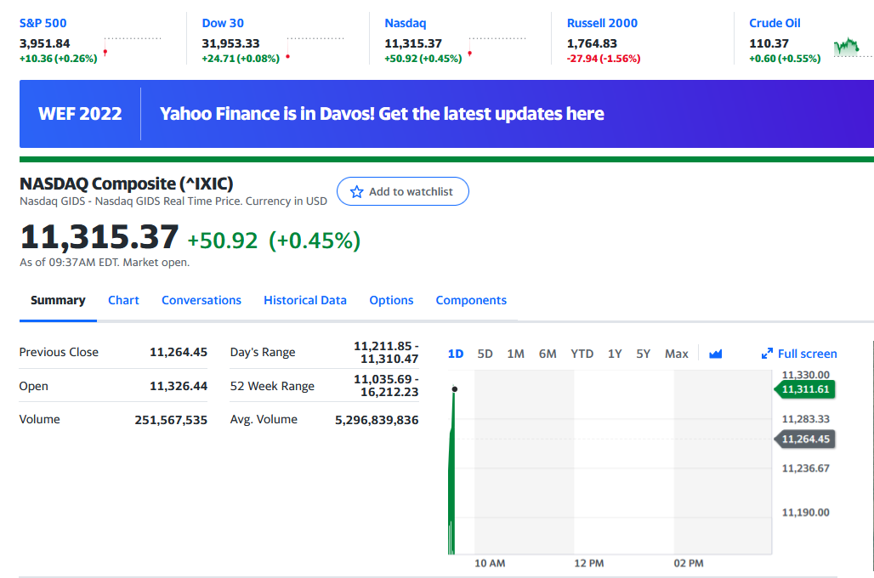The image size is (874, 578).
Task: Click the 11,190.00 y-axis label
Action: click(x=805, y=513)
